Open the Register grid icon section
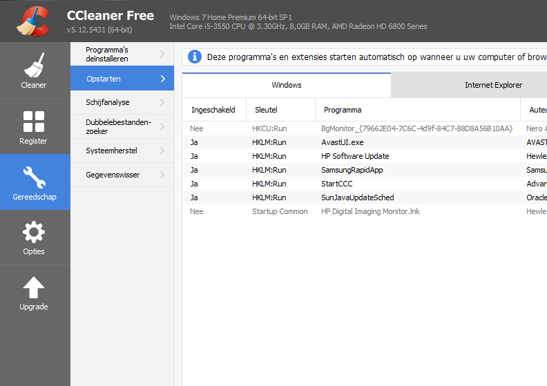 click(x=34, y=122)
